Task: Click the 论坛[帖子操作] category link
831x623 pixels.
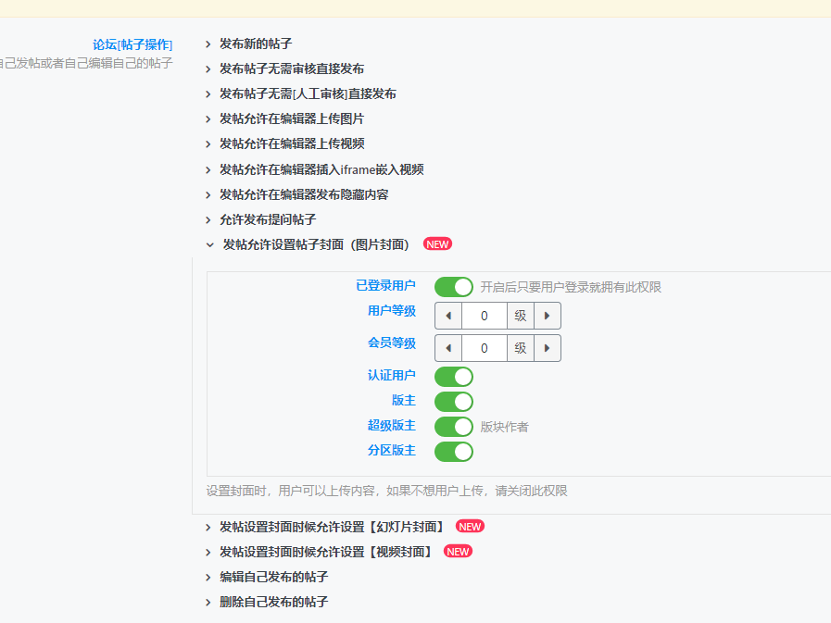Action: [132, 44]
